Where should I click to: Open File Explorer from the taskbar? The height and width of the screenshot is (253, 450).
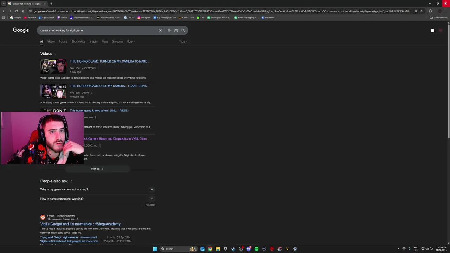[x=218, y=249]
